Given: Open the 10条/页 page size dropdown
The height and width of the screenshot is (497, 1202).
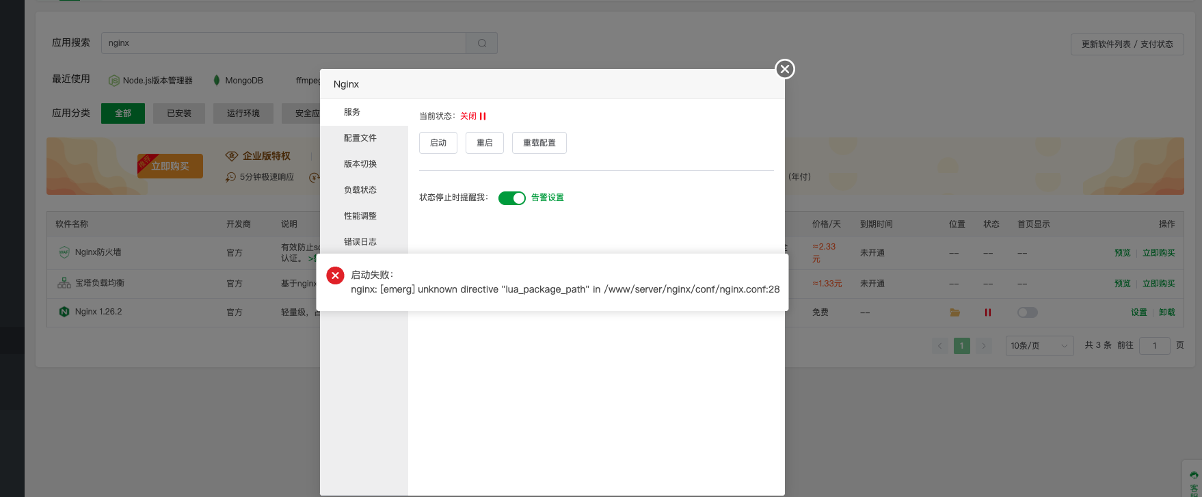Looking at the screenshot, I should (x=1039, y=345).
